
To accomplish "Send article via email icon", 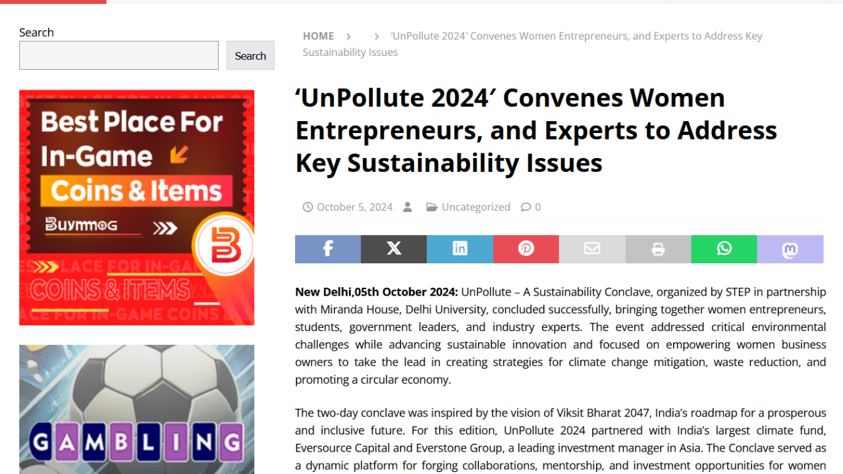I will tap(592, 249).
